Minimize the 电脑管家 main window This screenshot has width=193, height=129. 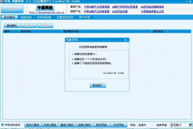187,1
